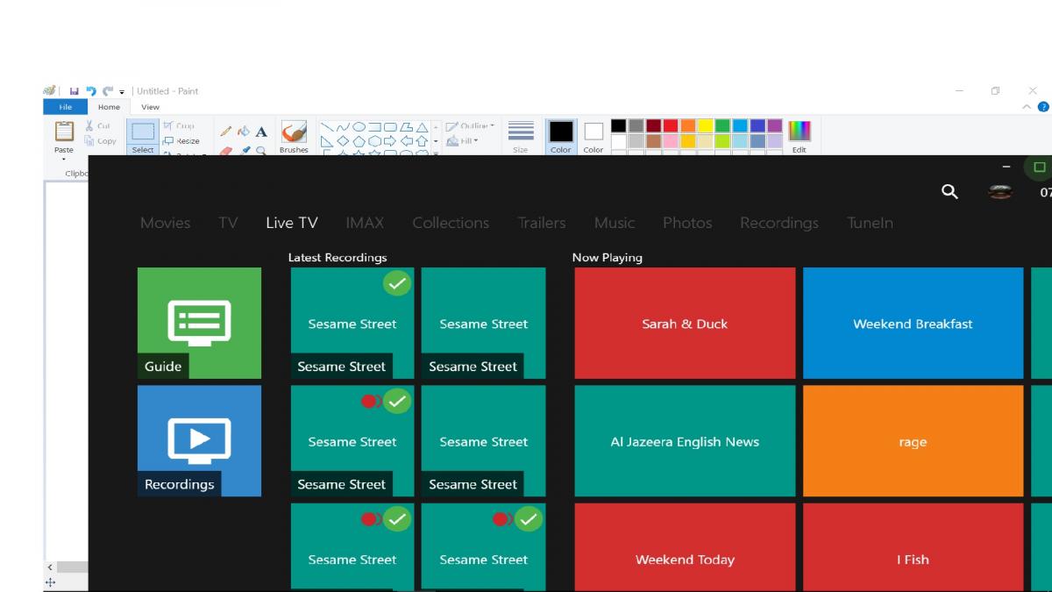Open the line Size dropdown
Viewport: 1052px width, 592px height.
point(521,137)
